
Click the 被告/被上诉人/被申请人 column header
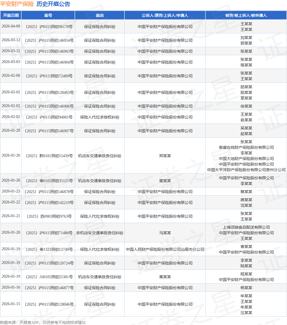click(246, 15)
